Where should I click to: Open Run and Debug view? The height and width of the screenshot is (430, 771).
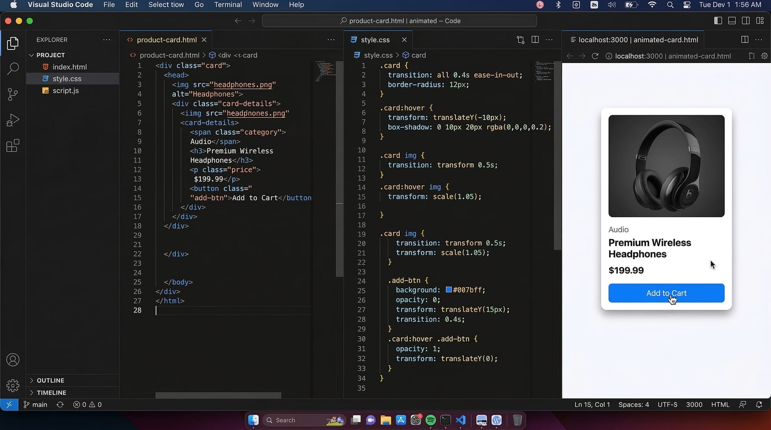[13, 120]
